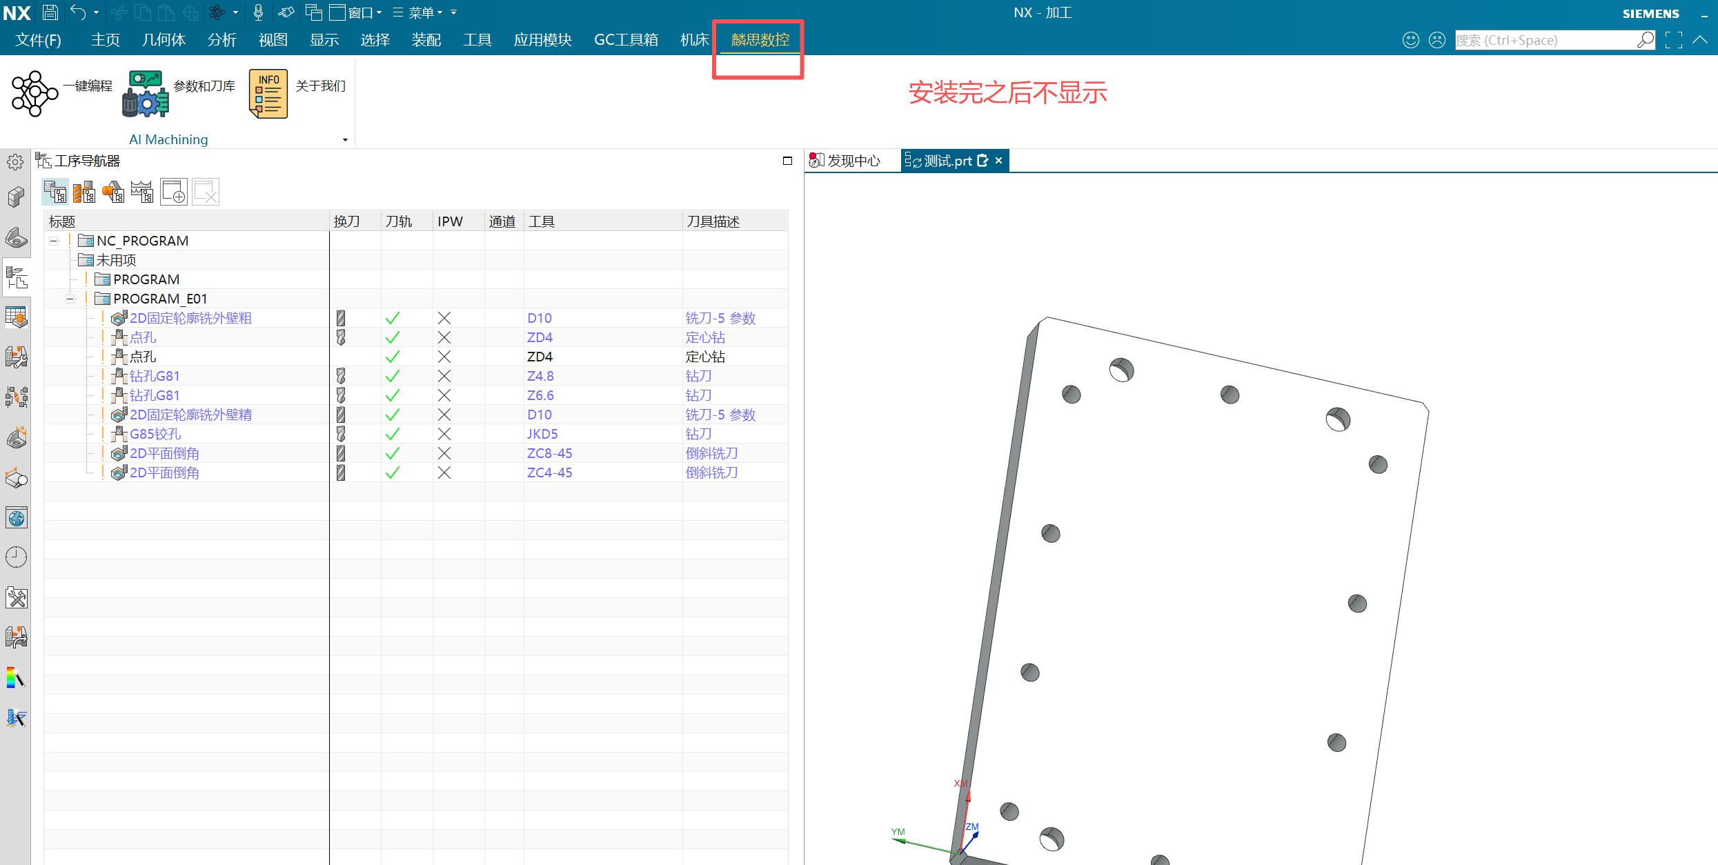This screenshot has height=865, width=1718.
Task: Open the History clock sidebar icon
Action: [16, 557]
